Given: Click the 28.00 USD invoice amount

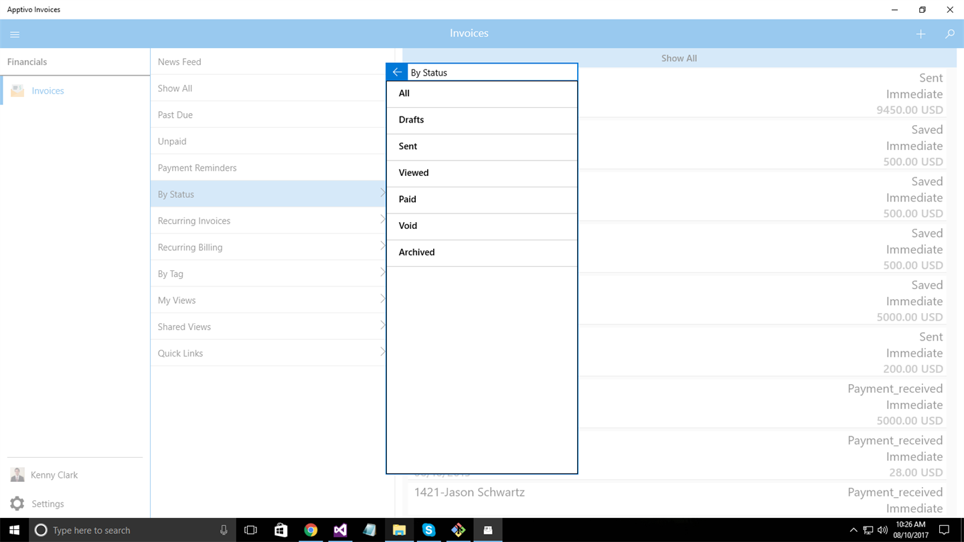Looking at the screenshot, I should point(916,472).
